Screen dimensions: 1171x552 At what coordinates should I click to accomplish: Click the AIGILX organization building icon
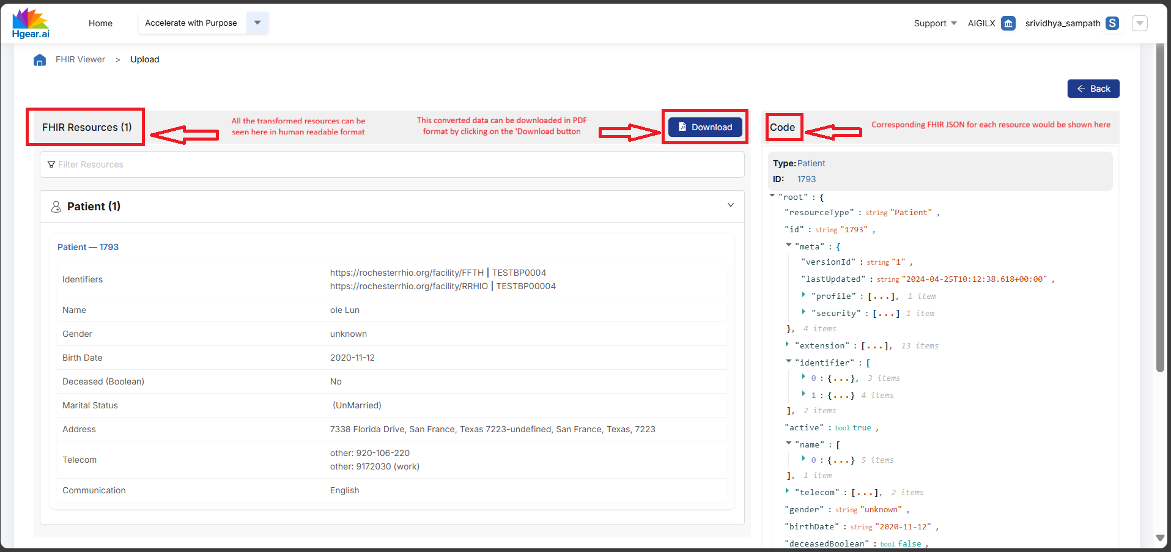pyautogui.click(x=1008, y=23)
